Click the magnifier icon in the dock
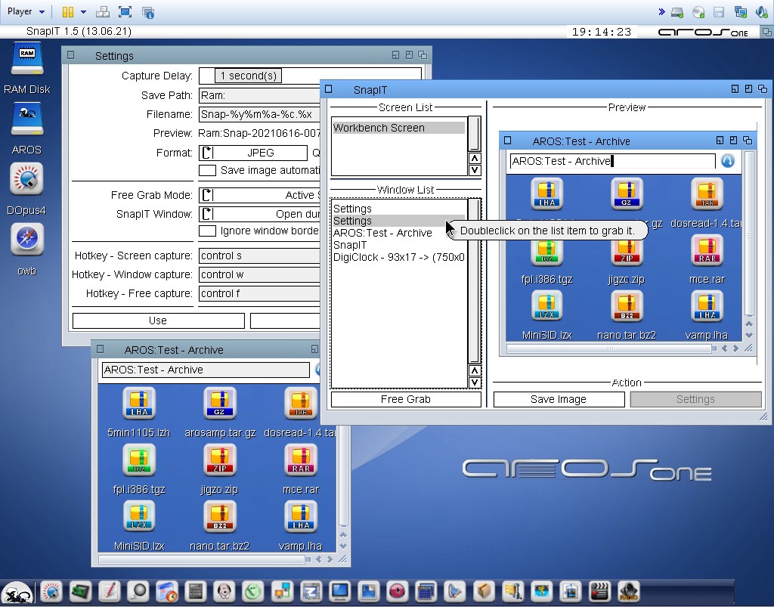The image size is (774, 607). click(x=138, y=591)
